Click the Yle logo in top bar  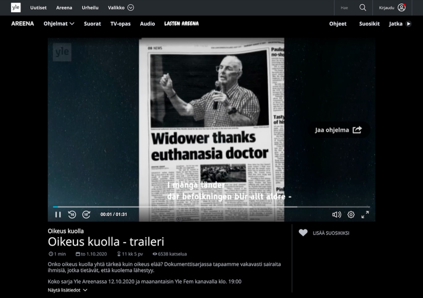16,8
